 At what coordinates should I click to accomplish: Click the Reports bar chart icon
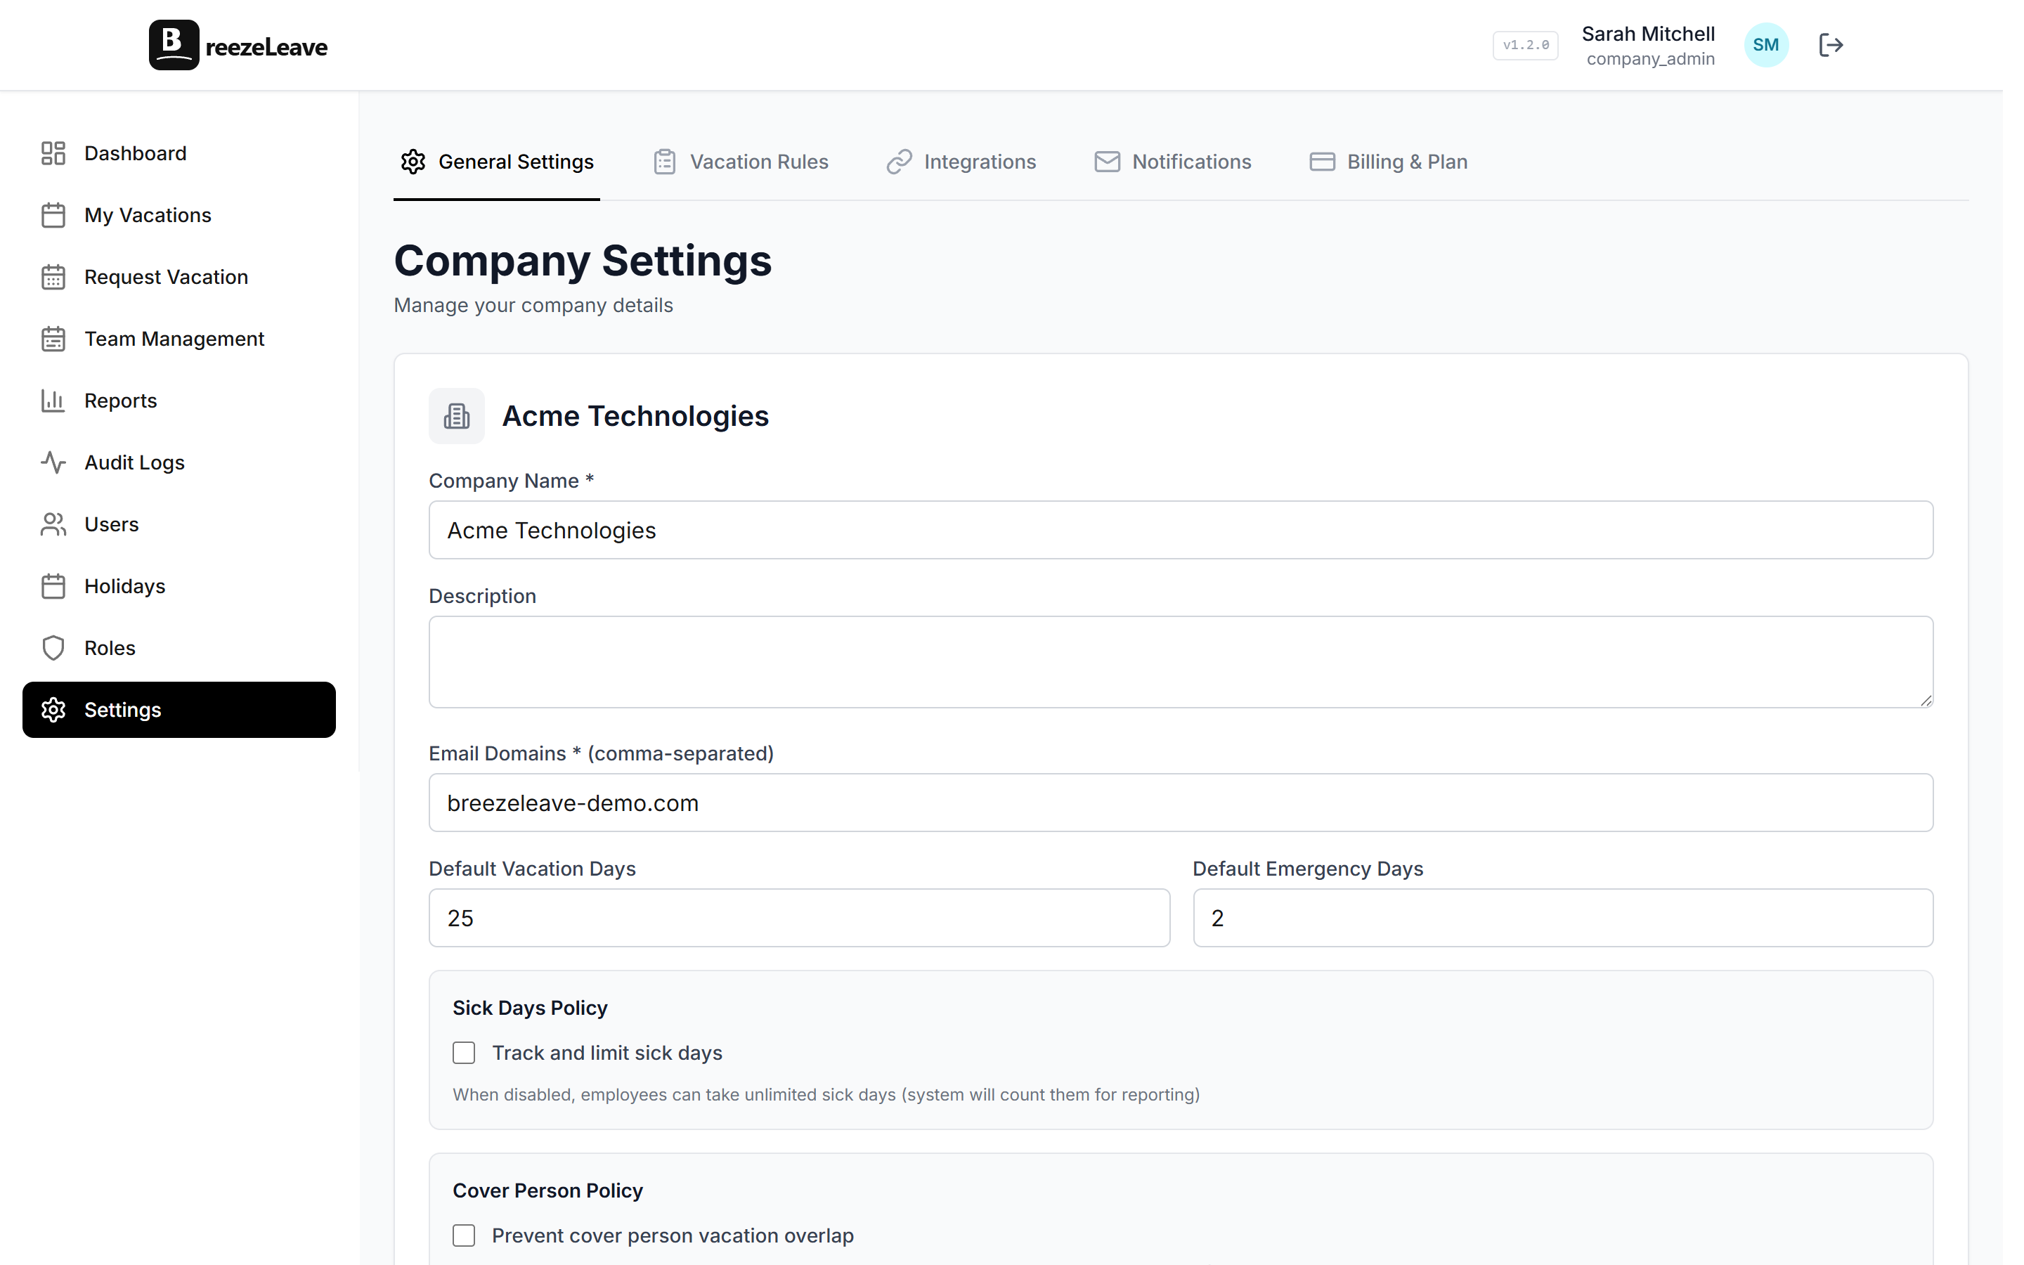coord(53,401)
